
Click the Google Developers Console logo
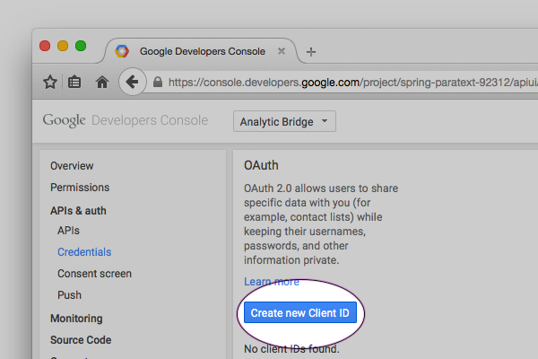[126, 120]
